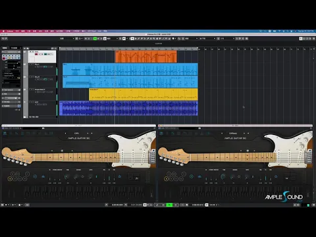The image size is (316, 237).
Task: Click the keyboard strip in left guitar plugin
Action: (84, 192)
